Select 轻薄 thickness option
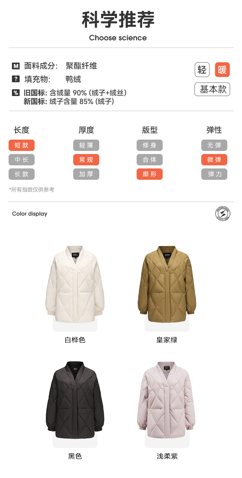This screenshot has height=478, width=242. [x=86, y=145]
